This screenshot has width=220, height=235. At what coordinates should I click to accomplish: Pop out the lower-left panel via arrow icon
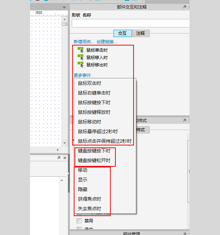[x=59, y=158]
